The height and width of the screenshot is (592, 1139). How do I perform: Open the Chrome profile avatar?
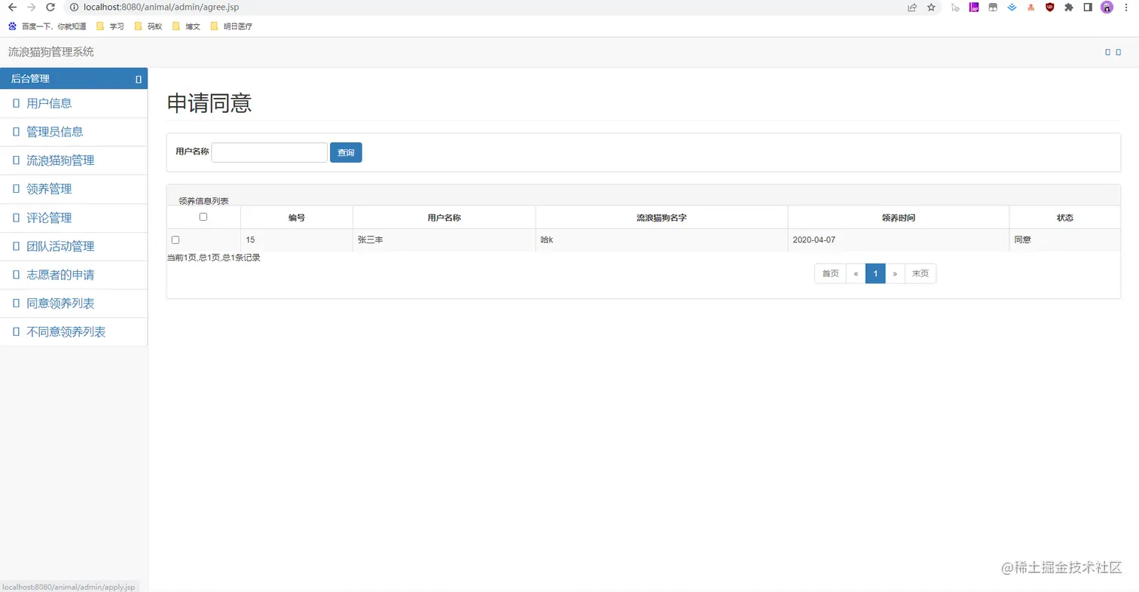(x=1107, y=8)
